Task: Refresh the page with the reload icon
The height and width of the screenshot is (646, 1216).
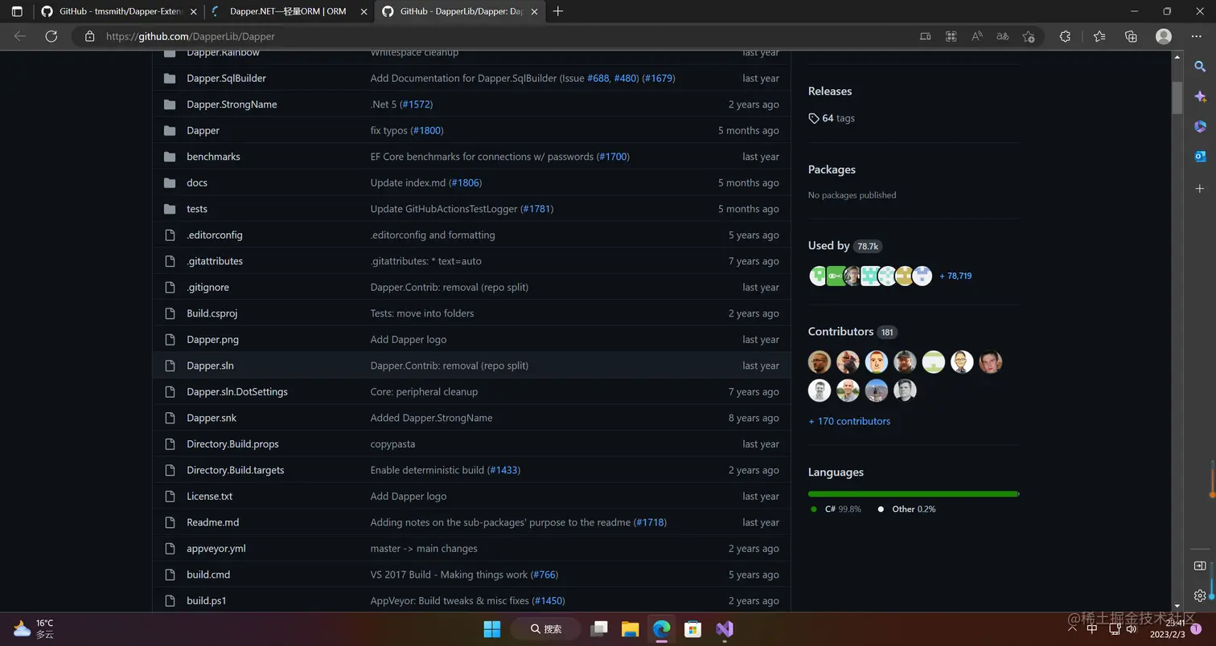Action: [x=51, y=36]
